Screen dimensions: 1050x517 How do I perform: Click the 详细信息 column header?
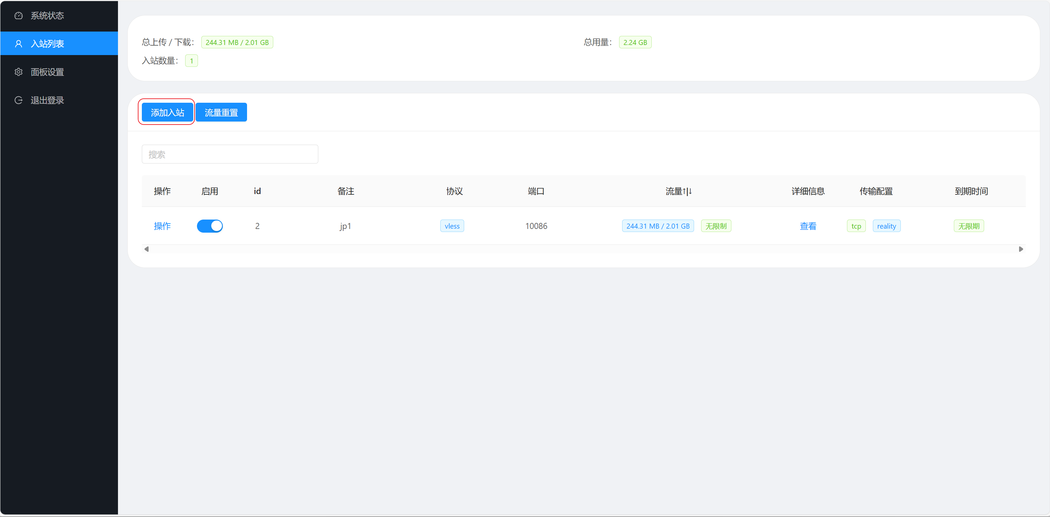click(x=808, y=191)
